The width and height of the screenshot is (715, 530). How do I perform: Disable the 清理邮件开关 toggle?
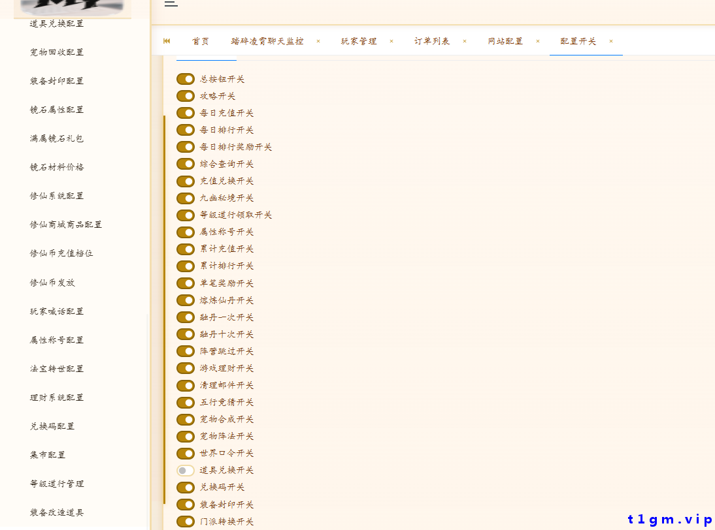coord(185,385)
